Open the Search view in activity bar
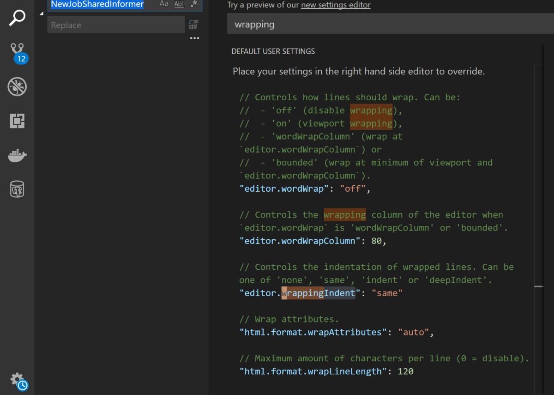Screen dimensions: 554x395 pyautogui.click(x=17, y=18)
